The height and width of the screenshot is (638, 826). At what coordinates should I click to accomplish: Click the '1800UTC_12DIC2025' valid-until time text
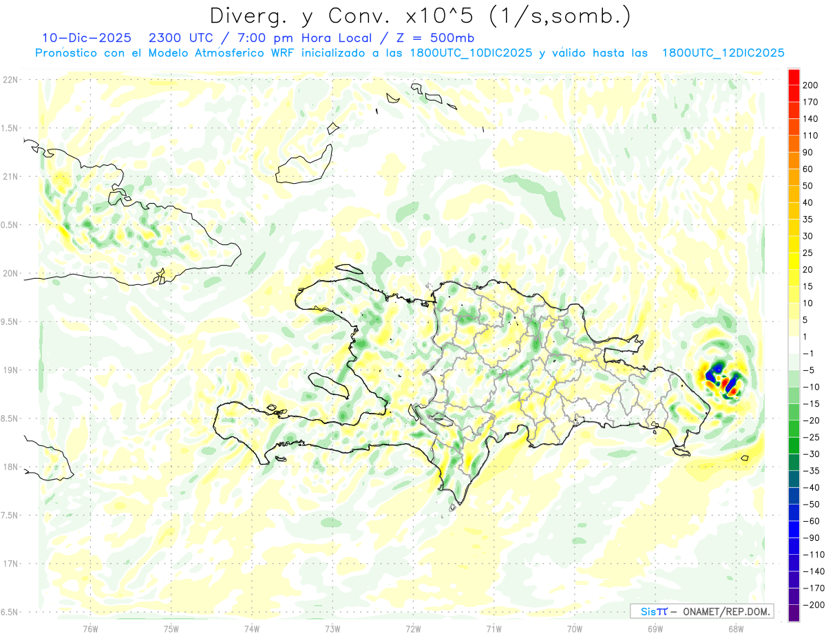(723, 53)
